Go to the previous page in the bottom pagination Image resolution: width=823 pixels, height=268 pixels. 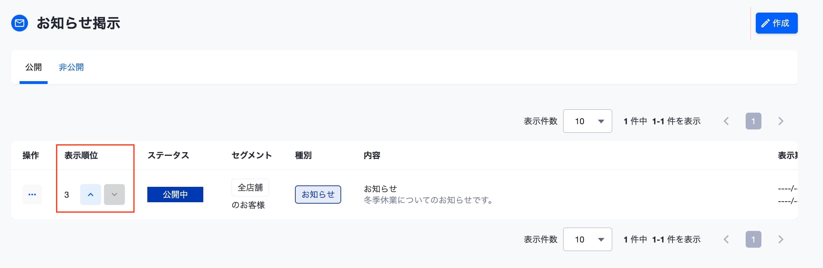(726, 239)
